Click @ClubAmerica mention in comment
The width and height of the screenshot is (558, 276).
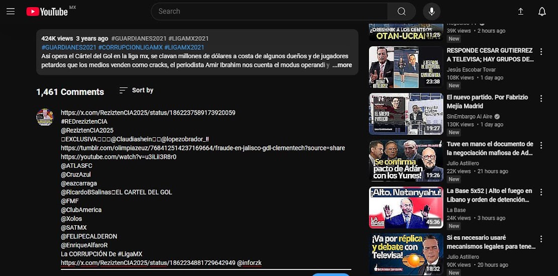(81, 210)
